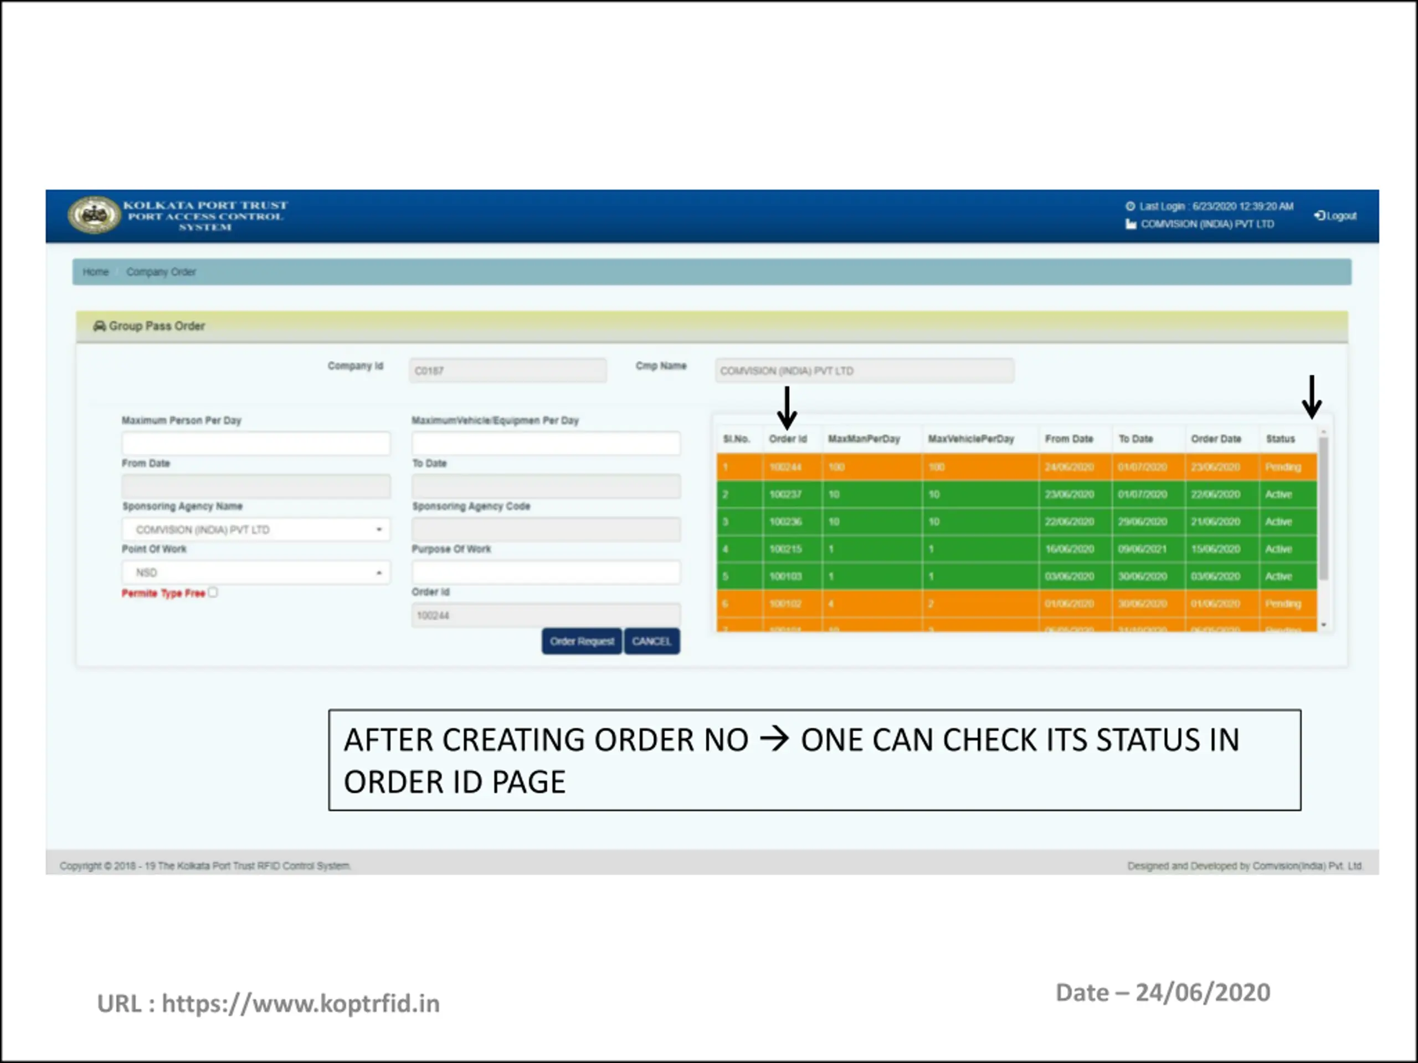Click the CANCEL button
Screen dimensions: 1418x1063
(651, 641)
